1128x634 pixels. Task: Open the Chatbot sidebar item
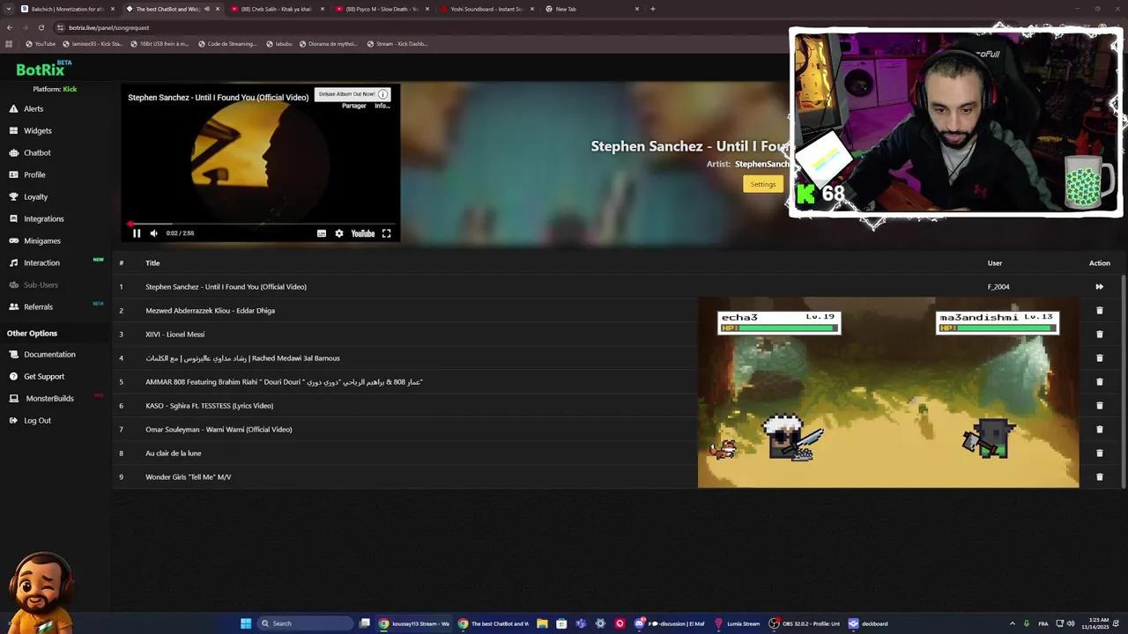[x=37, y=152]
